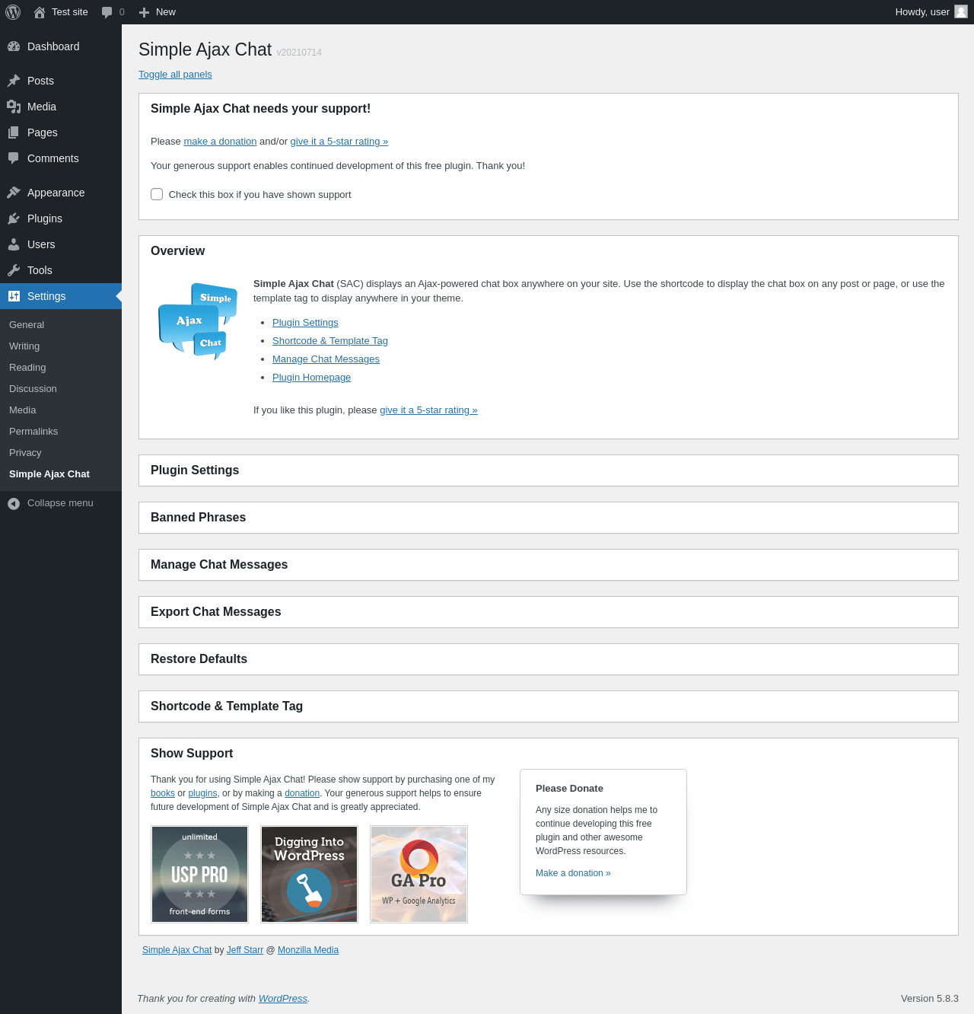This screenshot has width=974, height=1014.
Task: Click the Pages icon in sidebar
Action: tap(14, 132)
